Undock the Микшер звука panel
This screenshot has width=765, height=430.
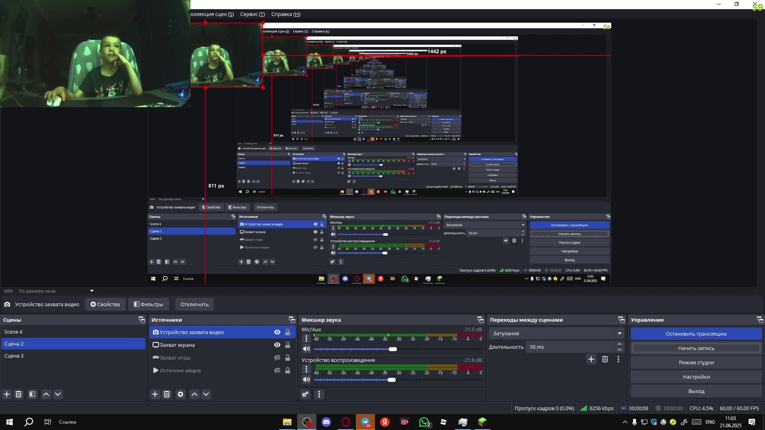[x=480, y=320]
